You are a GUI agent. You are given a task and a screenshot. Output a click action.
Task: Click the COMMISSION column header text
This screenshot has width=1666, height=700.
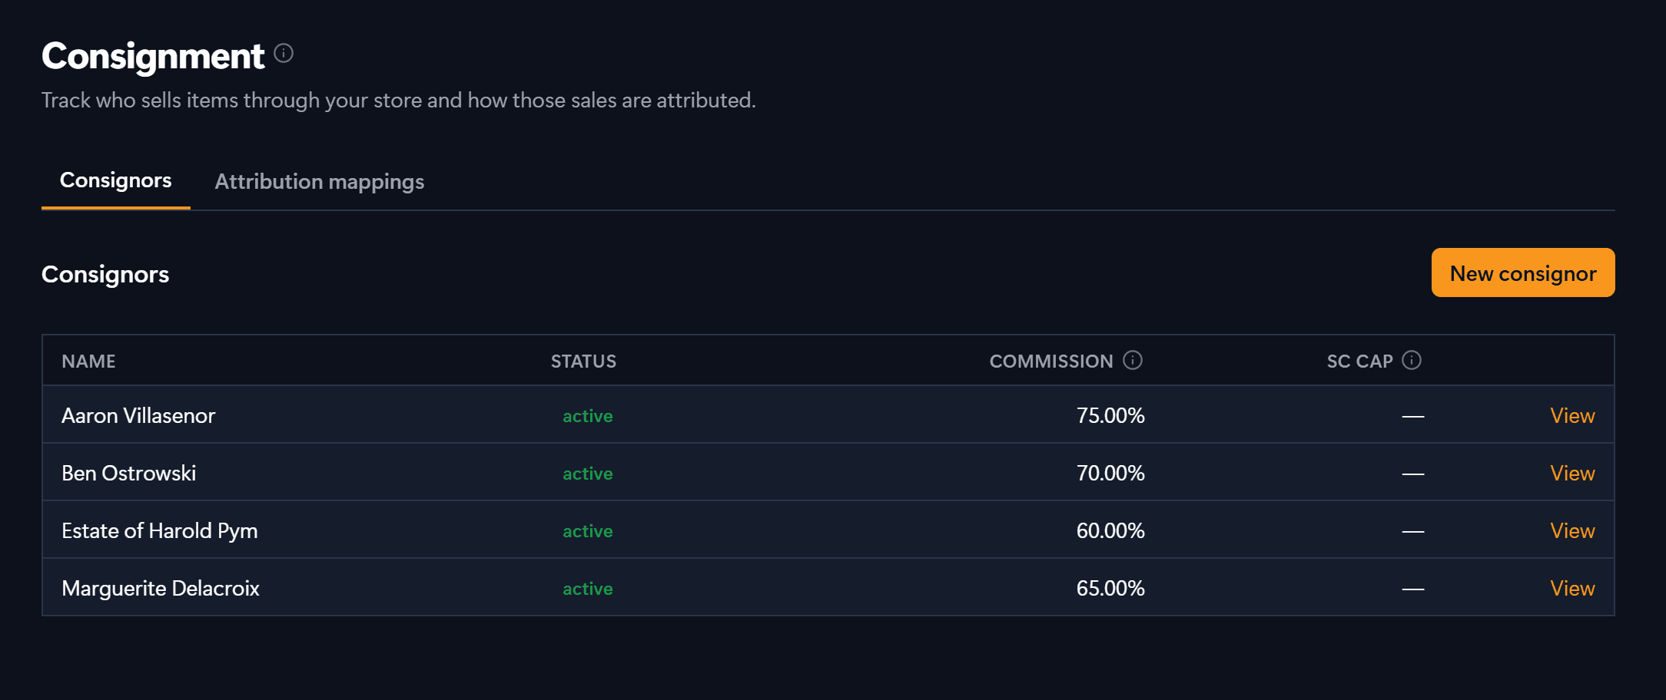click(x=1051, y=361)
